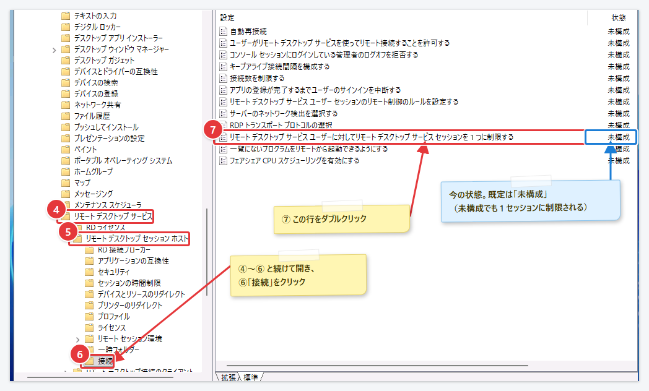649x391 pixels.
Task: Click the 設定 column header
Action: point(227,18)
